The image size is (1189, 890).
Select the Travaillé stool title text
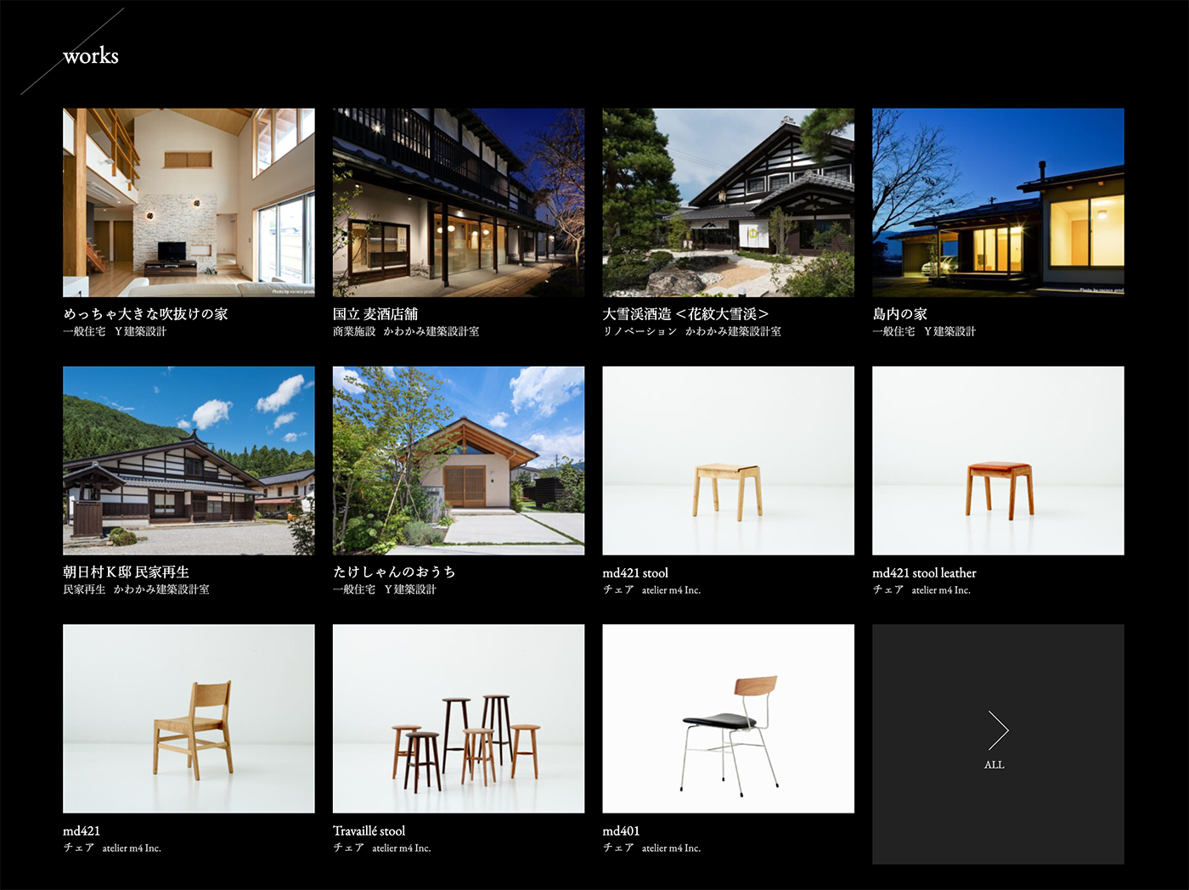(369, 831)
